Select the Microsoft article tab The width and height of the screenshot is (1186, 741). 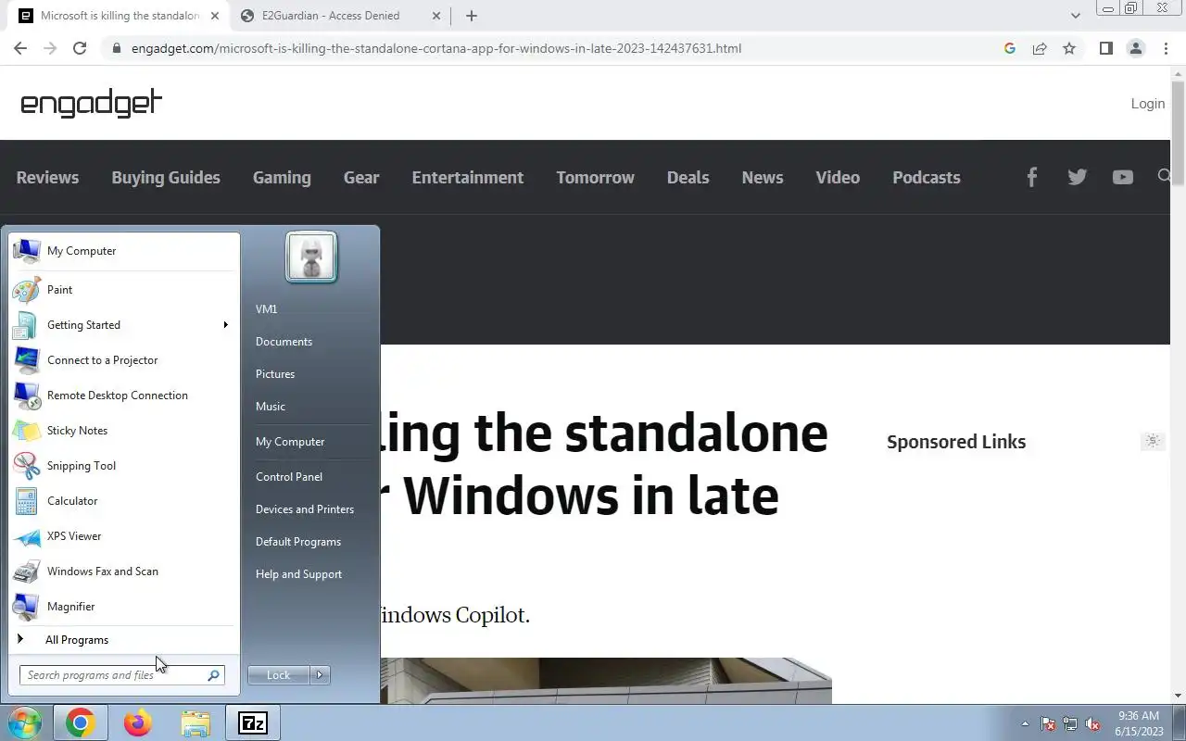point(119,16)
